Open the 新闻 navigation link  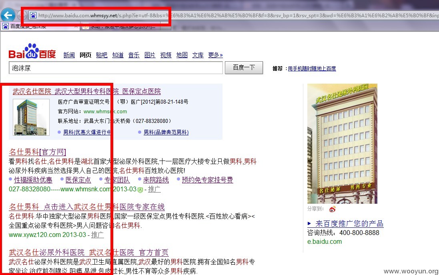coord(69,55)
